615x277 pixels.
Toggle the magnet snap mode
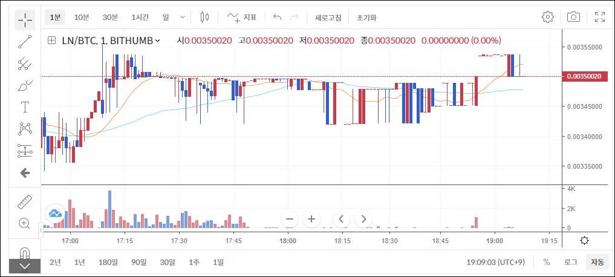click(x=25, y=252)
